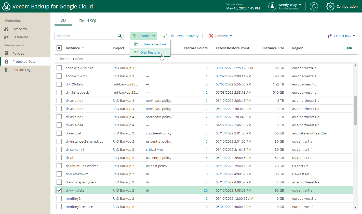
Task: Click the Veeam logo icon
Action: coord(6,6)
